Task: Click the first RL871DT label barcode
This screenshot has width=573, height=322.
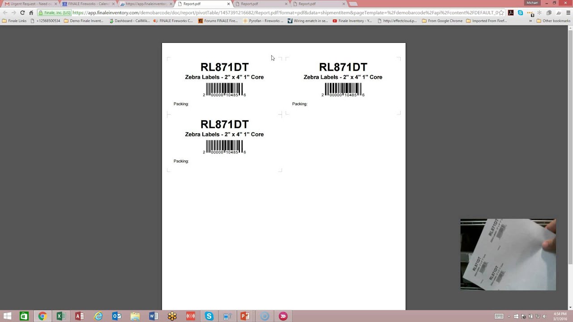Action: click(224, 89)
